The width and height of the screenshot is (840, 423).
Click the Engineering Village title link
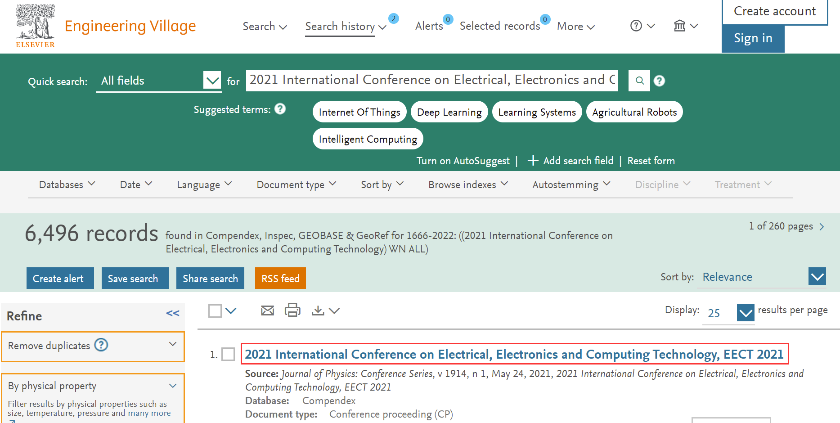(x=130, y=26)
